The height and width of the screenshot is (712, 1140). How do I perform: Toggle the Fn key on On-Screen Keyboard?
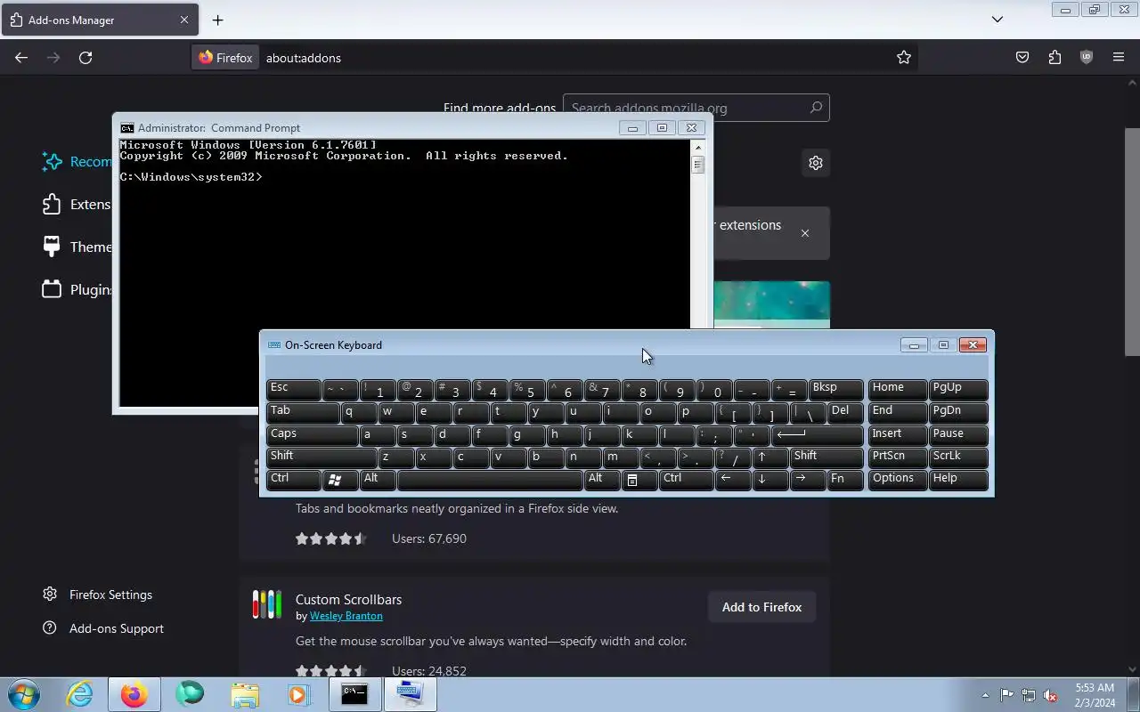pos(845,480)
